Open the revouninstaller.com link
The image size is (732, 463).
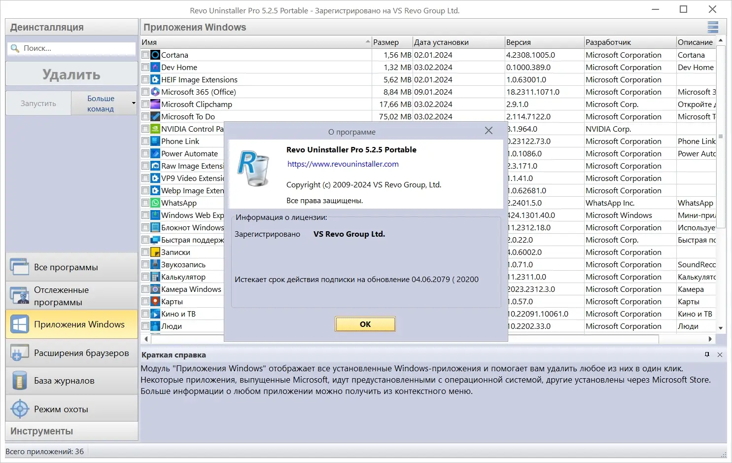[x=343, y=164]
